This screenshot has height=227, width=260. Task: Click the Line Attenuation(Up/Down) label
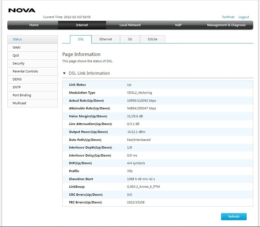[x=90, y=124]
